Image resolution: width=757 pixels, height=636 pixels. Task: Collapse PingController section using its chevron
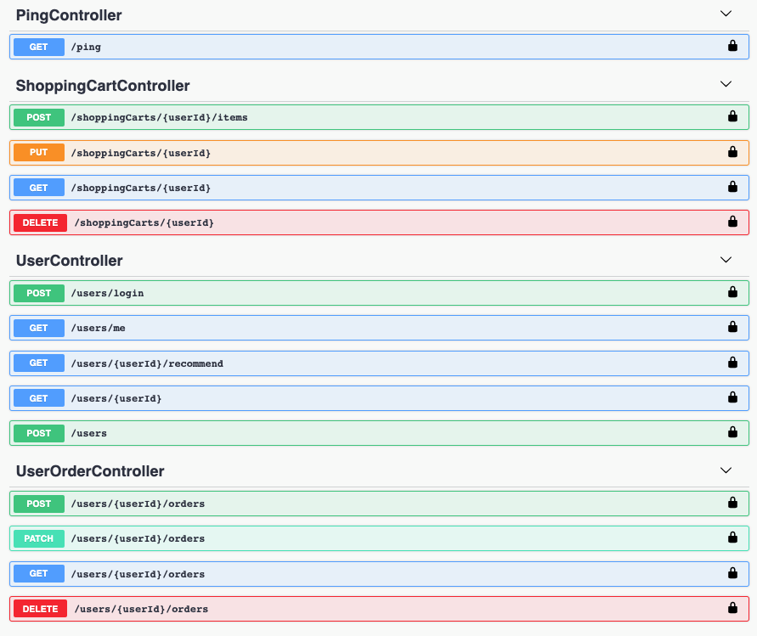click(x=726, y=14)
